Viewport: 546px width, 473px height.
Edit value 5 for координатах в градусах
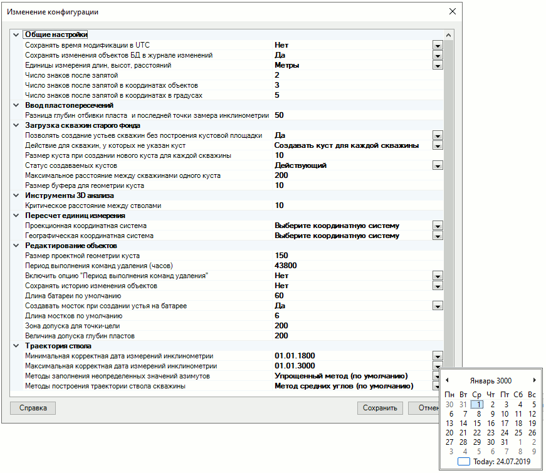[x=357, y=95]
